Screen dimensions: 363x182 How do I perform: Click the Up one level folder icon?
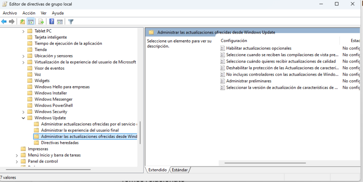click(23, 22)
